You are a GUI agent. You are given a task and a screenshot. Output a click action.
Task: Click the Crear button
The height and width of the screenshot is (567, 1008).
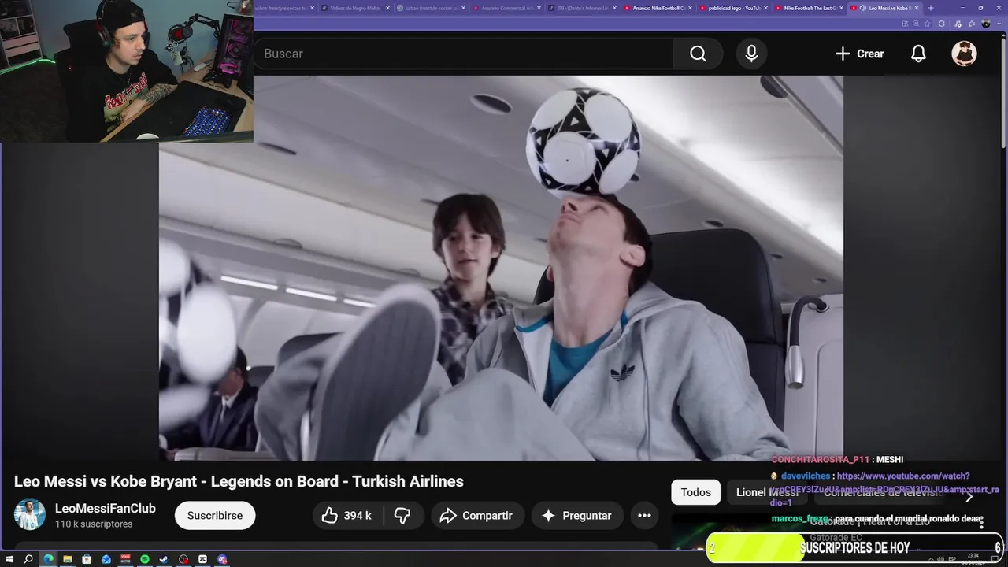point(859,54)
